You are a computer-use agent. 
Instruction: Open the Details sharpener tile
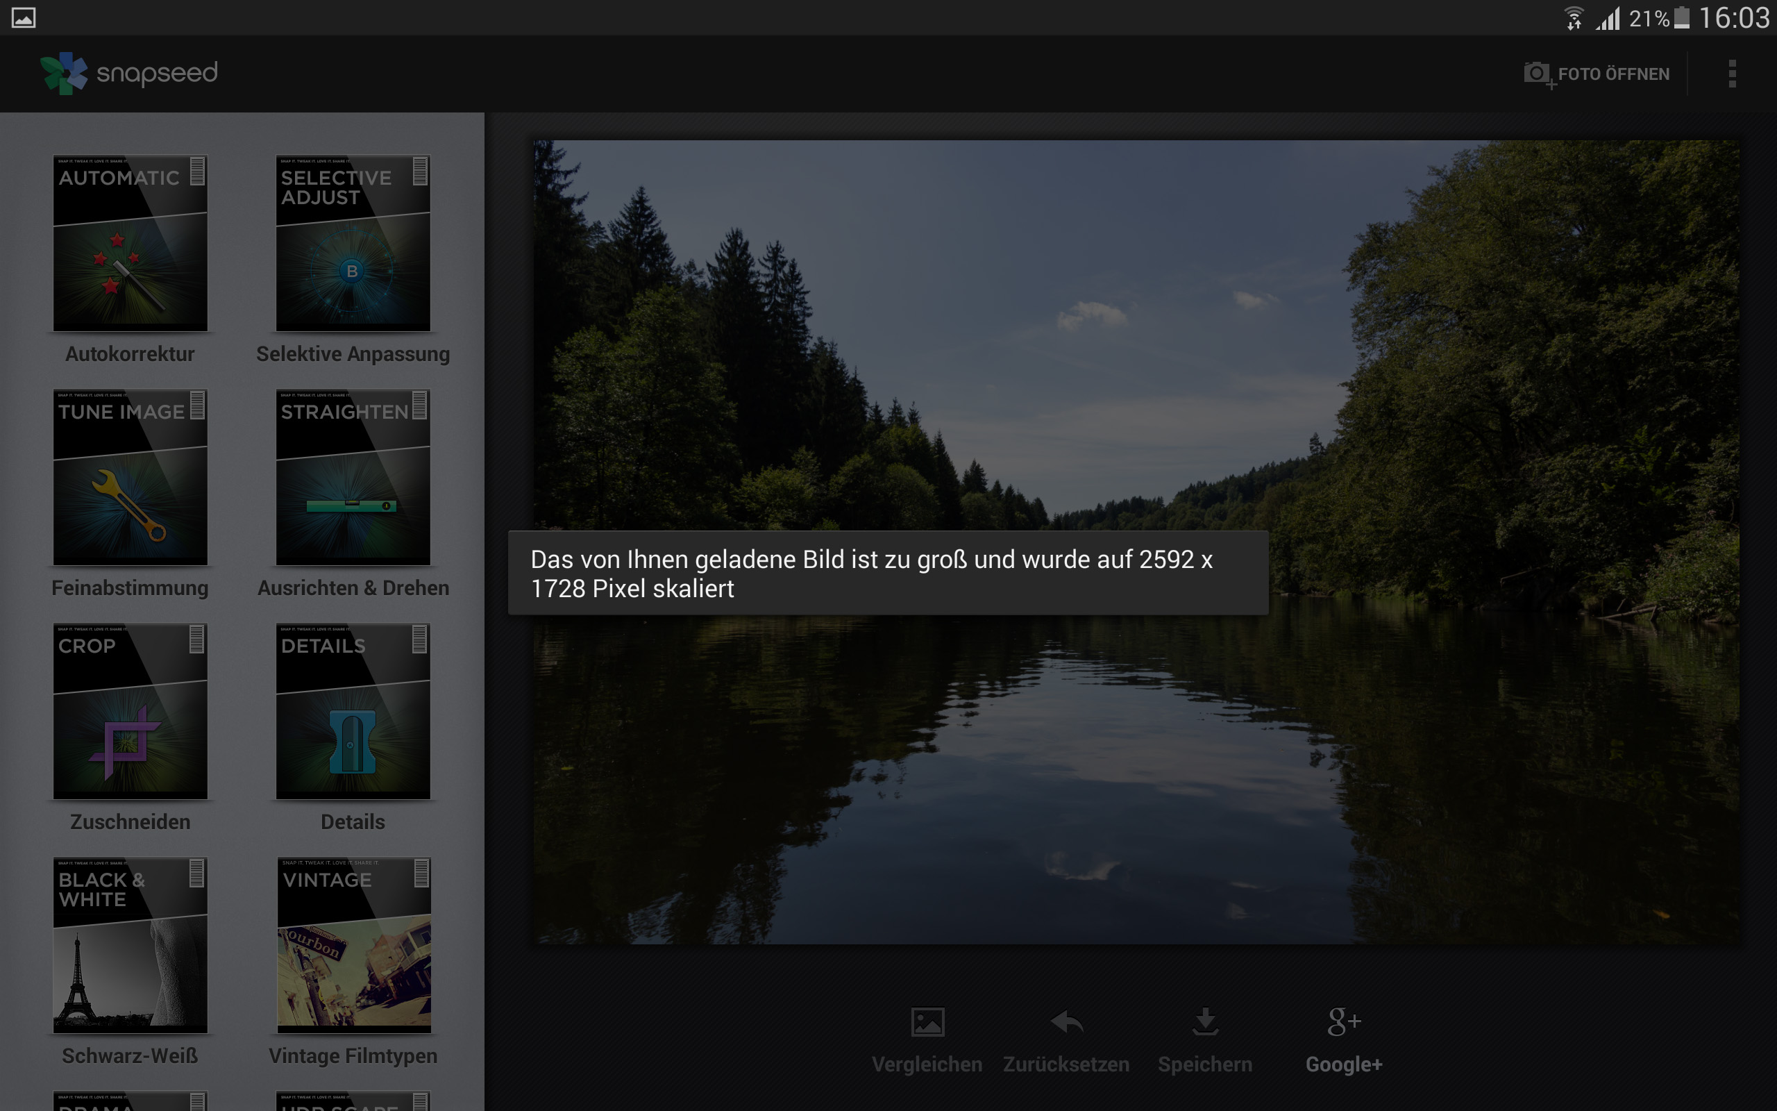(x=353, y=711)
